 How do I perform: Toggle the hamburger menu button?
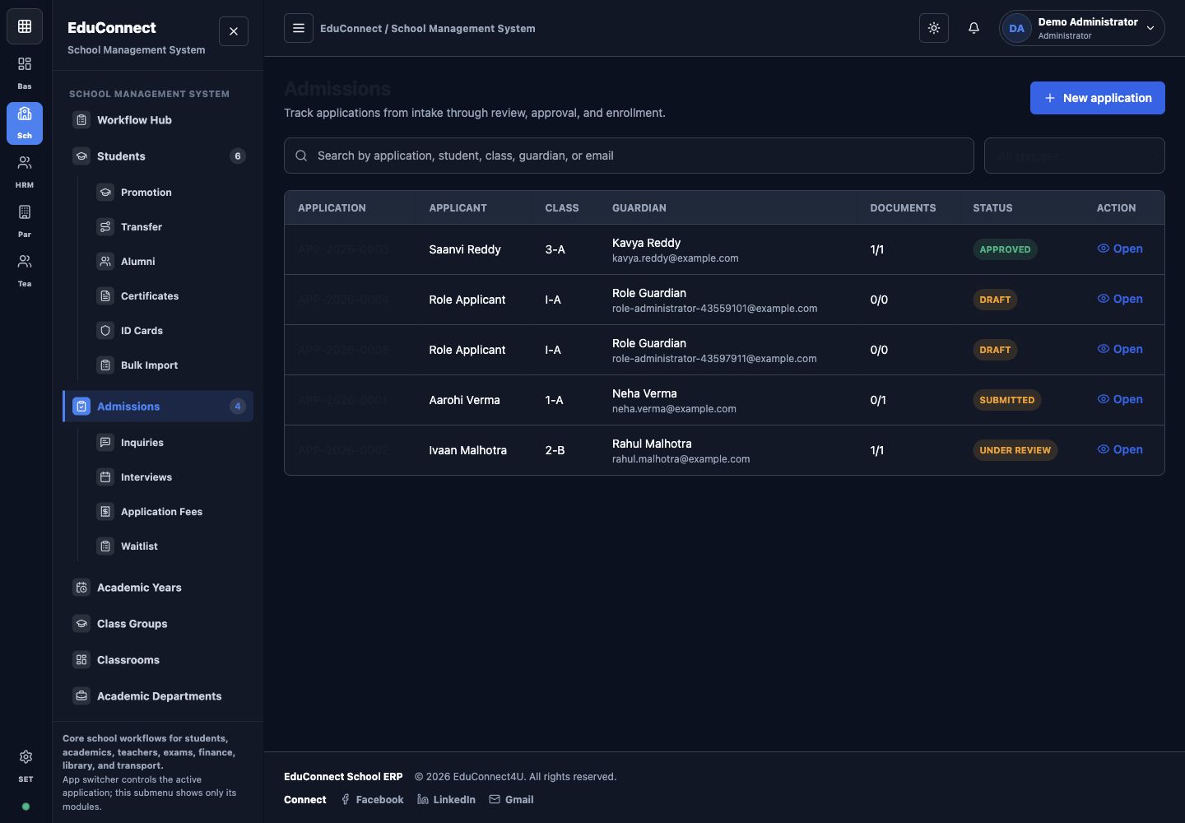tap(299, 28)
